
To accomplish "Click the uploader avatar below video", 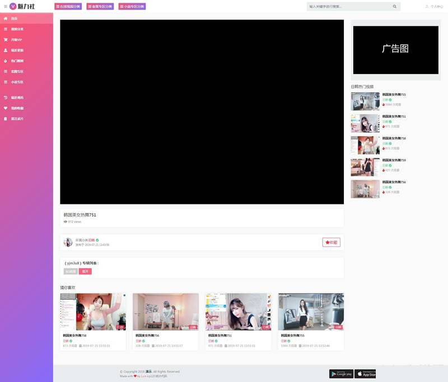I will (x=68, y=242).
